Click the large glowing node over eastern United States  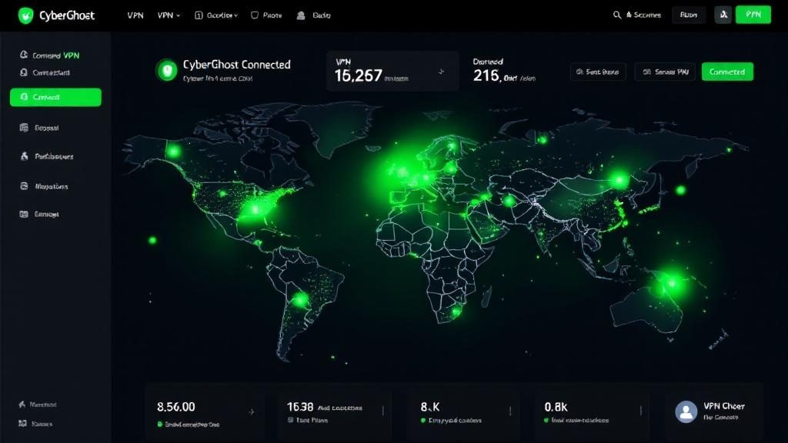(x=255, y=208)
